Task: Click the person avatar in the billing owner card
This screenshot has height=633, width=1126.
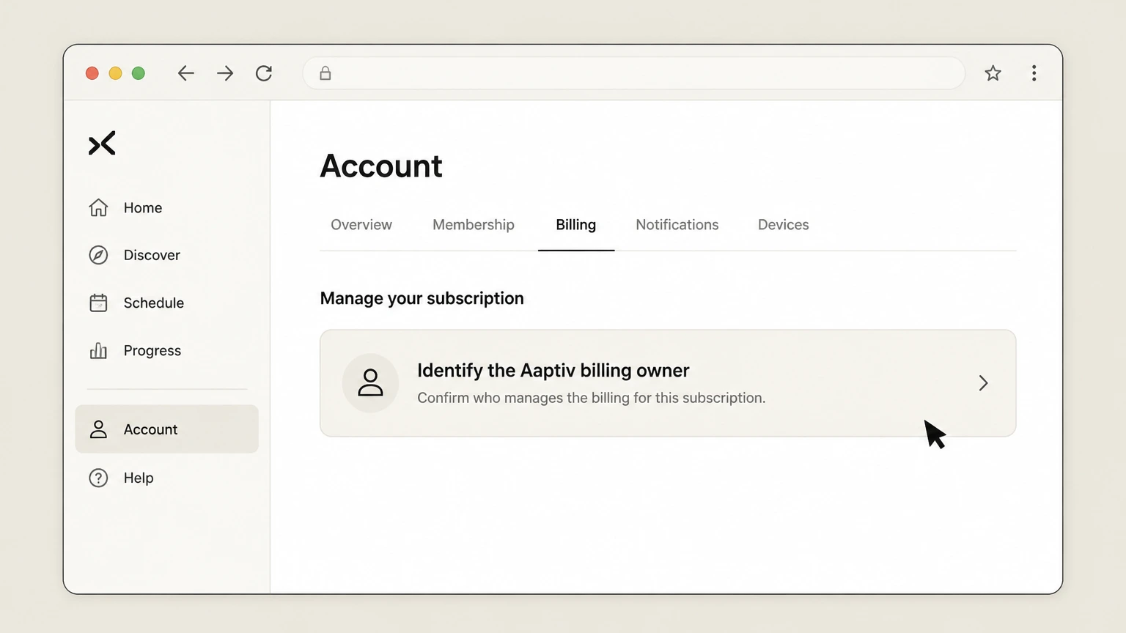Action: pyautogui.click(x=370, y=383)
